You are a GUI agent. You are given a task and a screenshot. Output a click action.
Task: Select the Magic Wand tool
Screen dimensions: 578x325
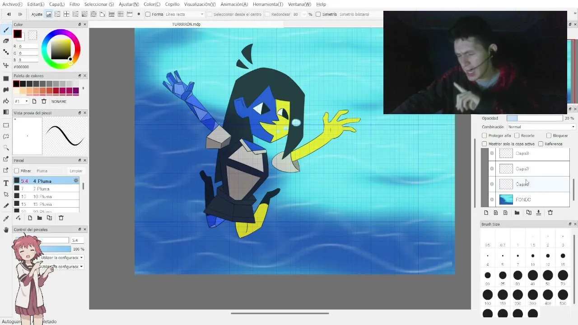pos(6,148)
